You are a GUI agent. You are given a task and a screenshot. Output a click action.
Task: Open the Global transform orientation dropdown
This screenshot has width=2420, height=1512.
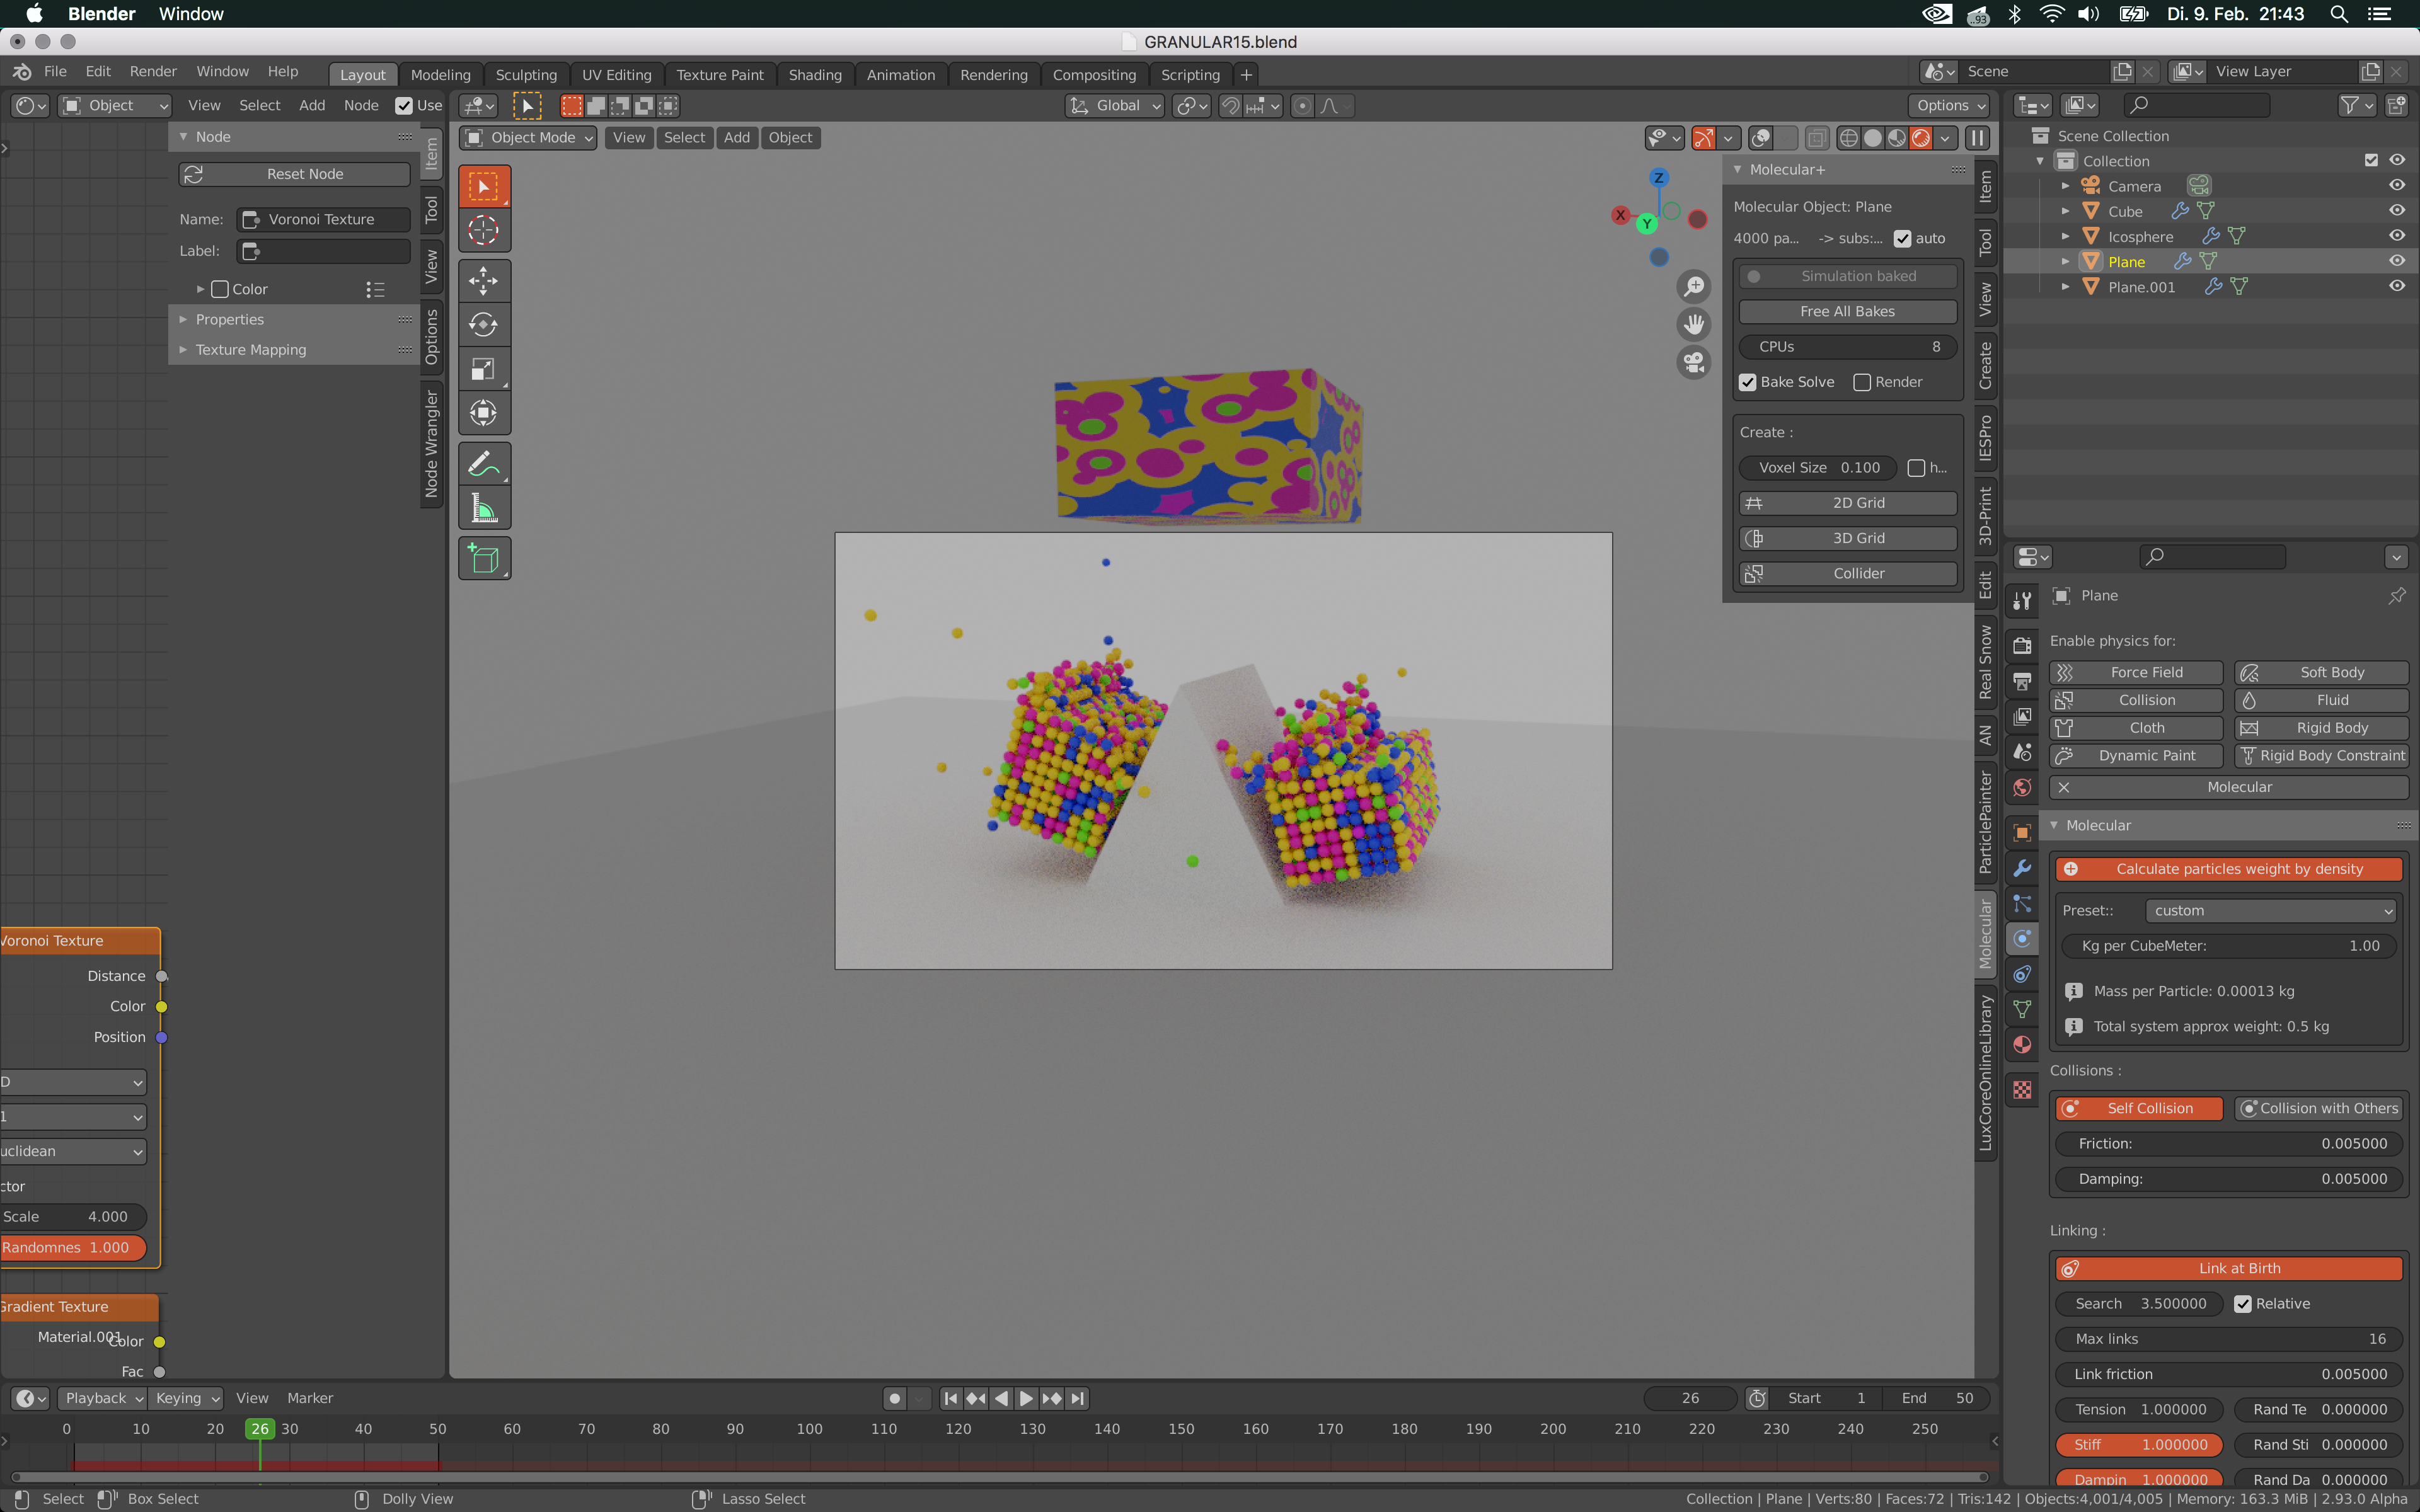pyautogui.click(x=1113, y=105)
